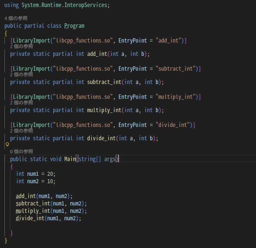Click the num1 variable declaration name
The image size is (256, 248).
coord(33,174)
